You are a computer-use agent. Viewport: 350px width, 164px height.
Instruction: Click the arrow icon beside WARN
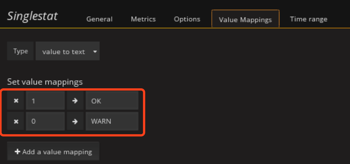pyautogui.click(x=75, y=121)
